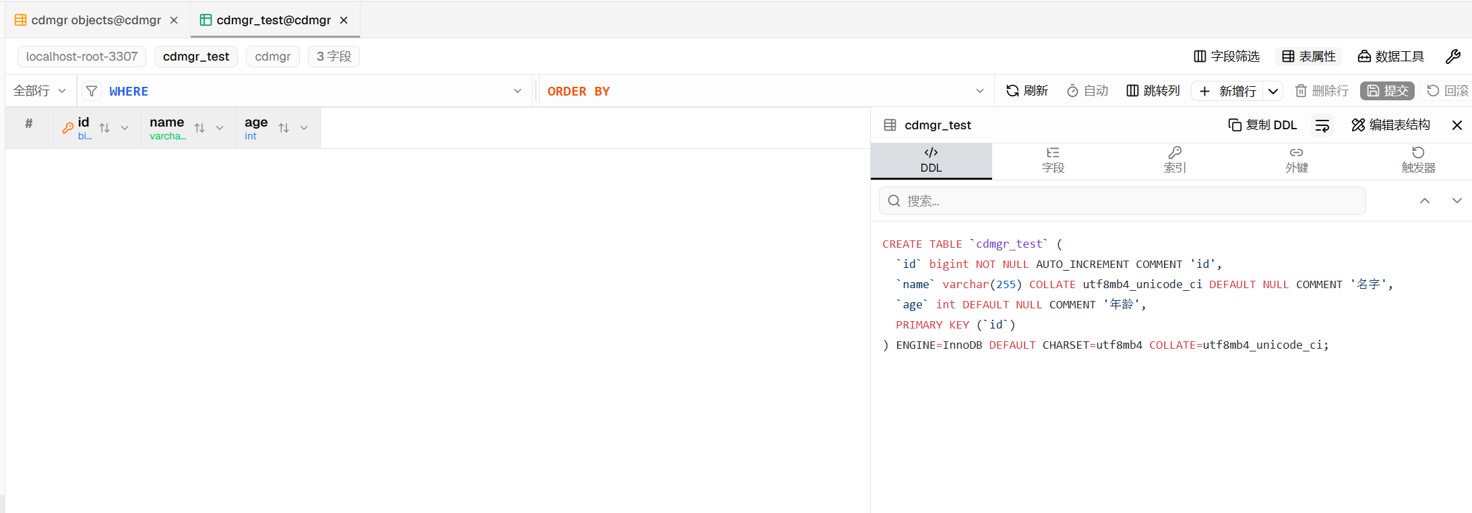This screenshot has width=1472, height=513.
Task: Go to next search match arrow
Action: (1457, 201)
